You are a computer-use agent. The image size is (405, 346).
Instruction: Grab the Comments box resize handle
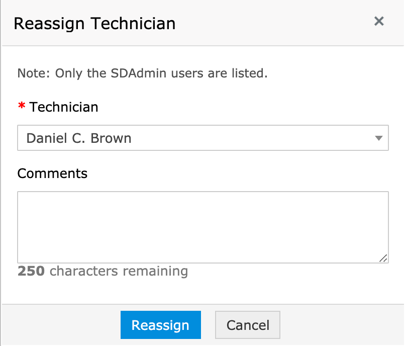pyautogui.click(x=383, y=258)
